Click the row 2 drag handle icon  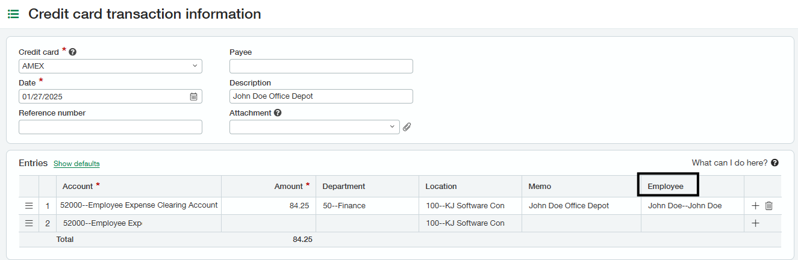tap(29, 223)
